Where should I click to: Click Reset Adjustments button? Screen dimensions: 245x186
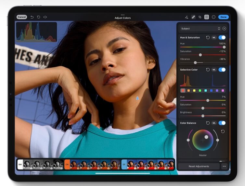pyautogui.click(x=199, y=166)
